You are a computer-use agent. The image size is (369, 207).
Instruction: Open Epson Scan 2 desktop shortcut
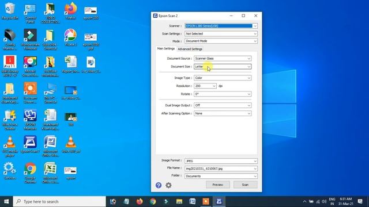pyautogui.click(x=30, y=144)
